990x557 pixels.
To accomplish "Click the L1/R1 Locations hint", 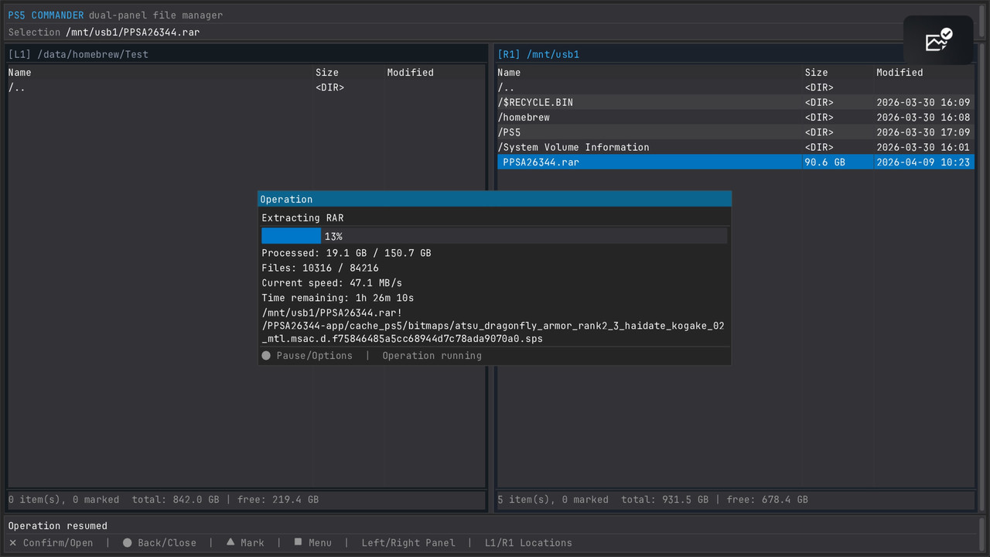I will pyautogui.click(x=528, y=543).
